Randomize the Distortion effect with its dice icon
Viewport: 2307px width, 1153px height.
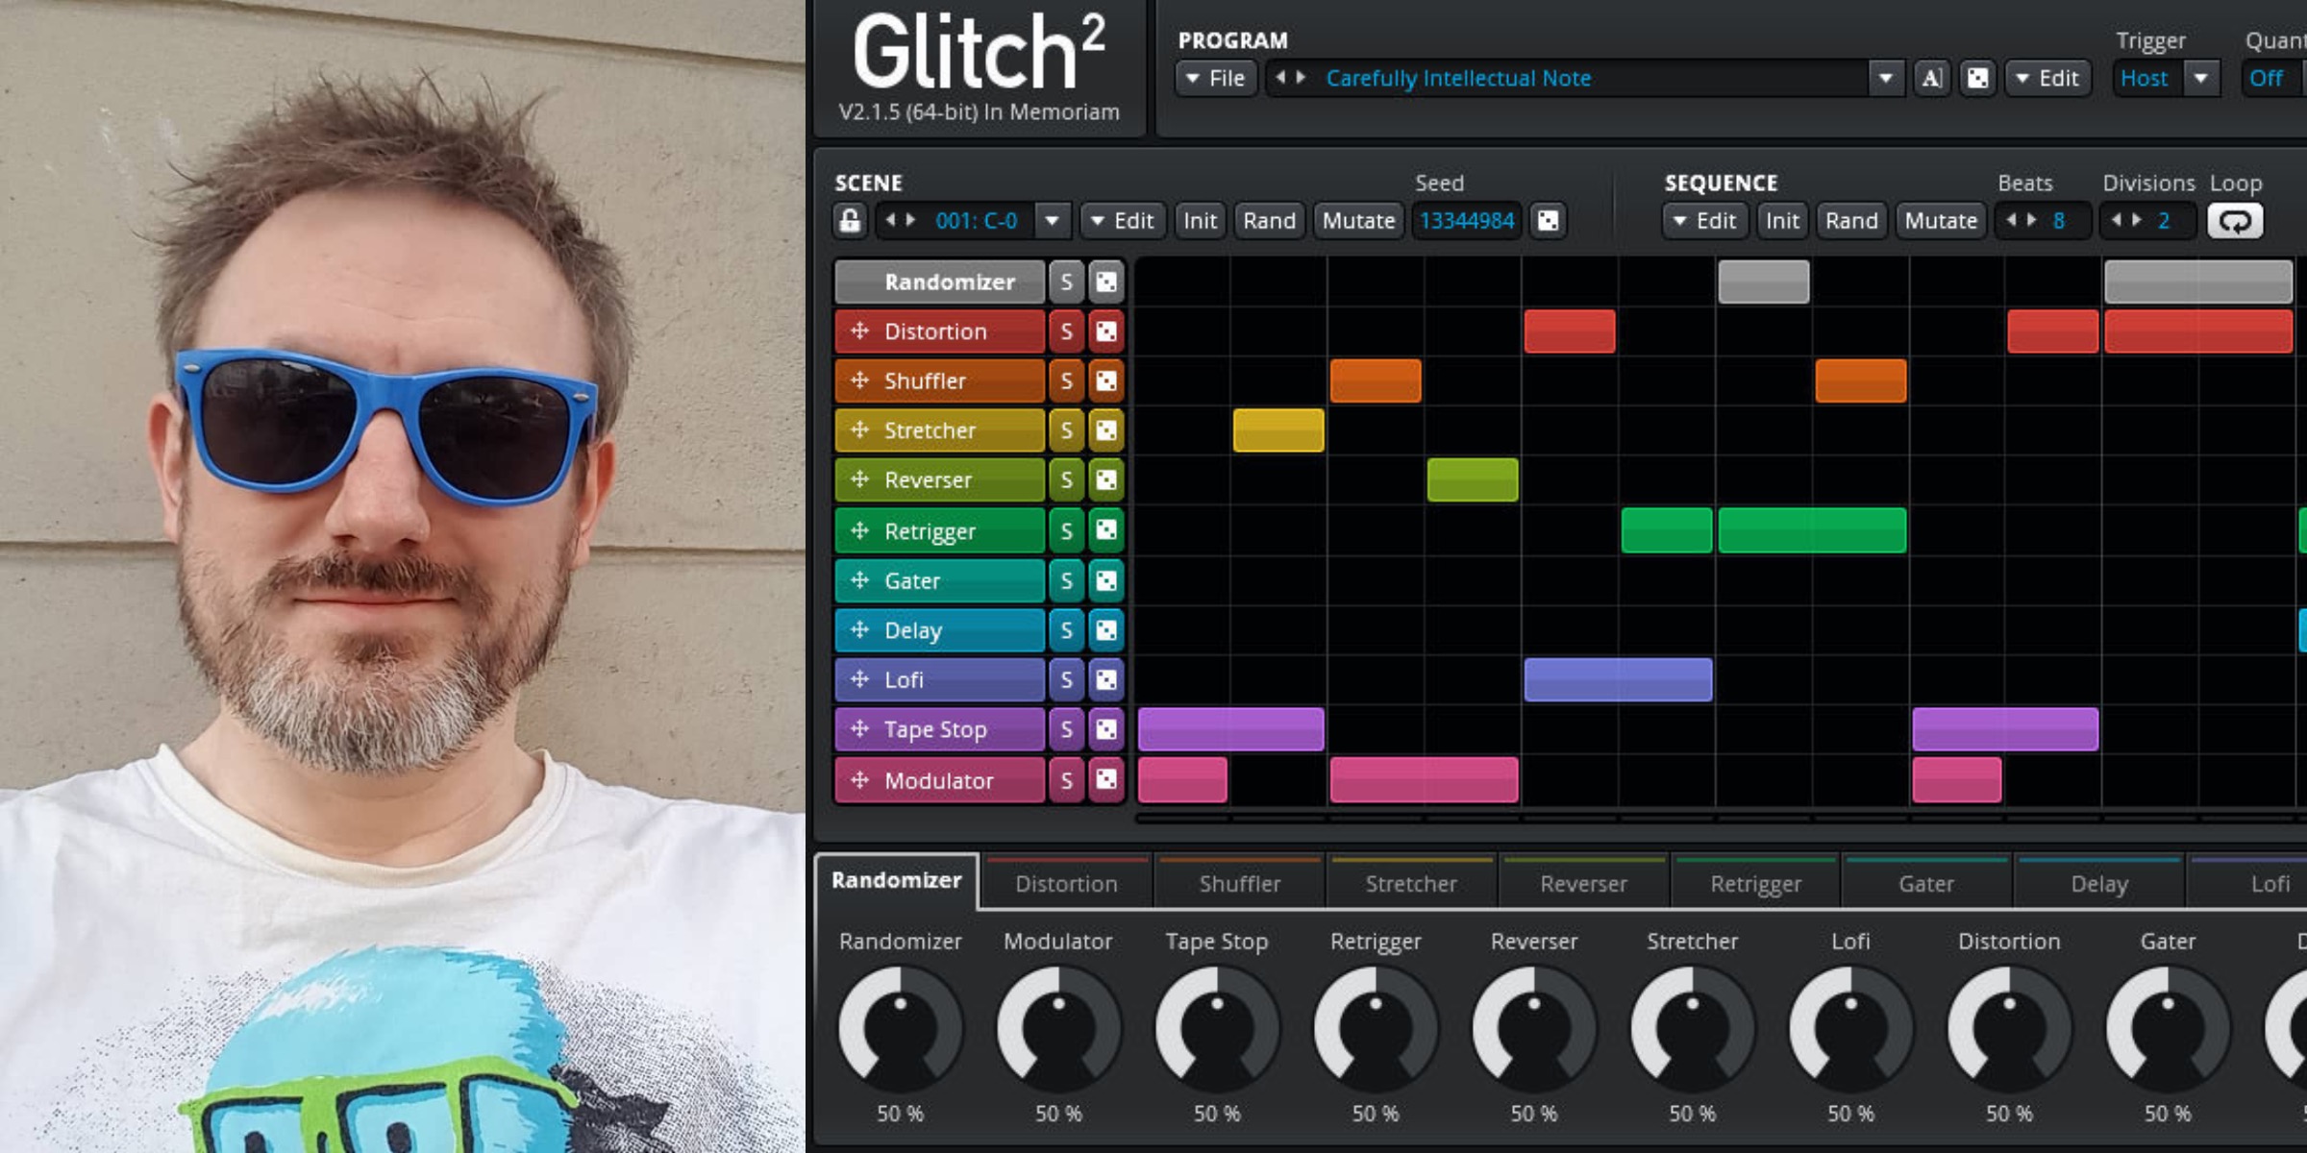(1106, 331)
